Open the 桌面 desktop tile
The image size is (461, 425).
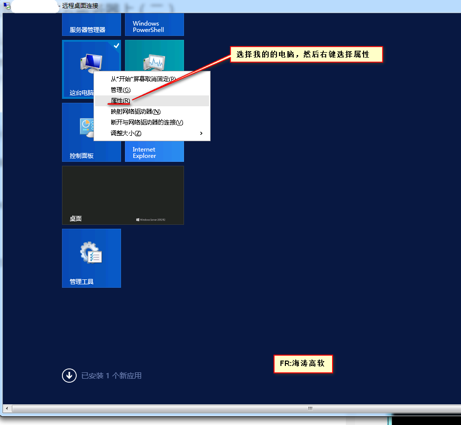click(x=123, y=195)
